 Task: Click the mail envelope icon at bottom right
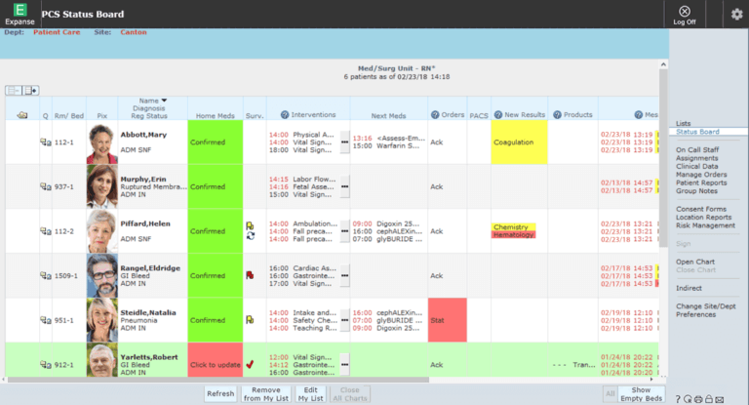719,397
